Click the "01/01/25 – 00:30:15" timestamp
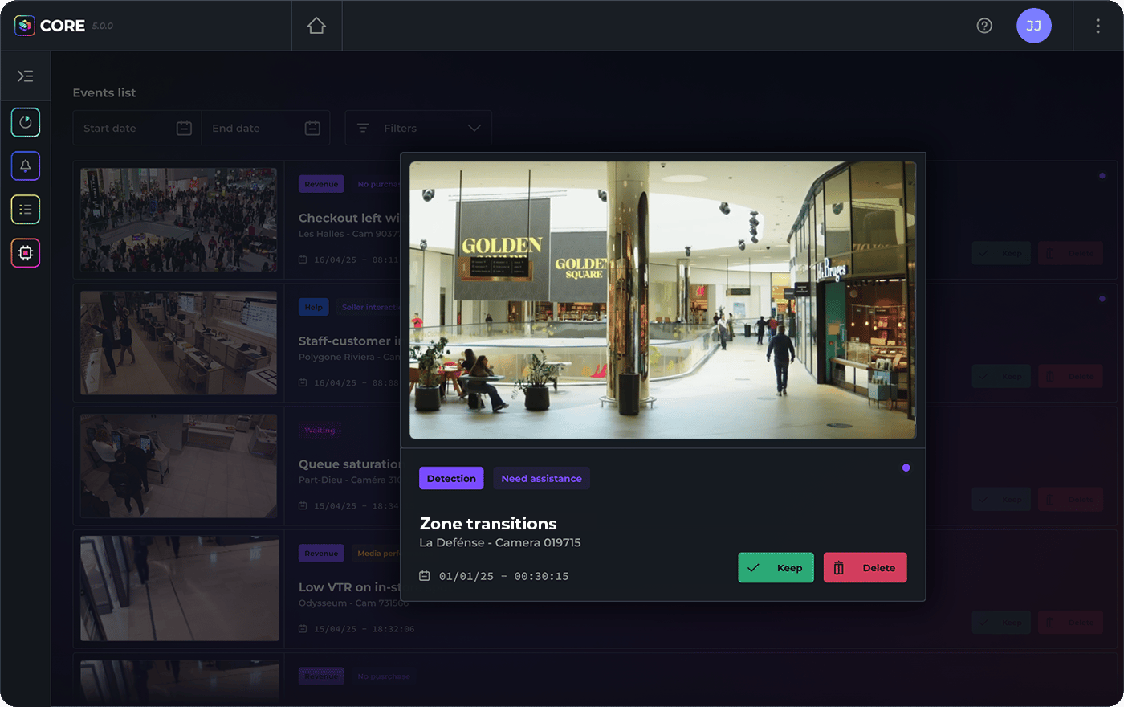The image size is (1124, 707). tap(503, 576)
